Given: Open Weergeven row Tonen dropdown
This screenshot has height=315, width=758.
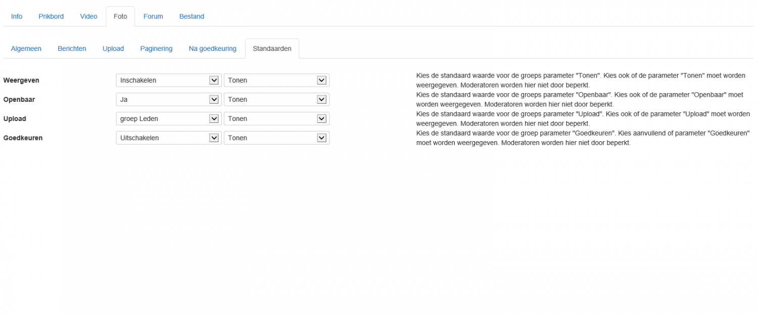Looking at the screenshot, I should point(276,80).
